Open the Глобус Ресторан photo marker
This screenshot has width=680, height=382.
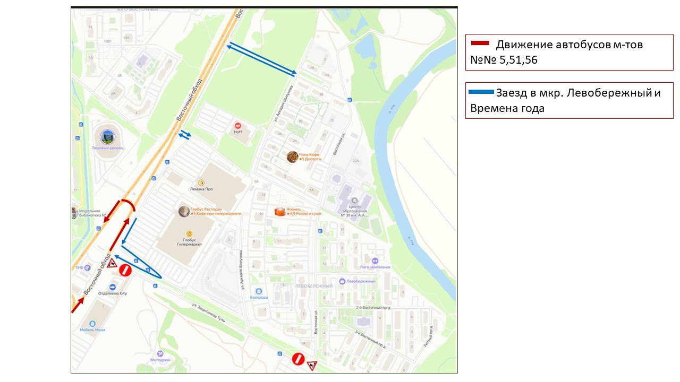tap(184, 212)
